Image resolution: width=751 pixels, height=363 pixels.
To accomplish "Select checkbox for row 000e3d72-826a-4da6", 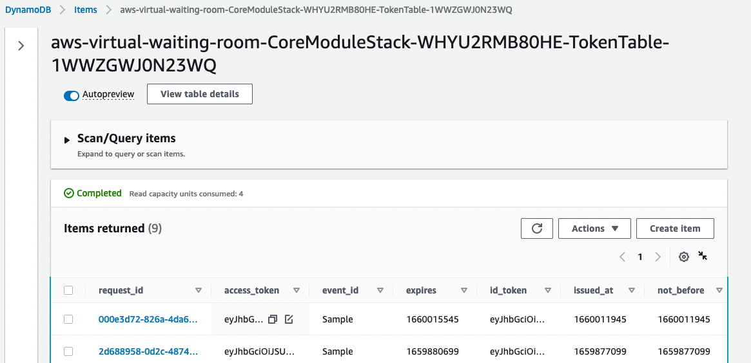I will click(68, 319).
